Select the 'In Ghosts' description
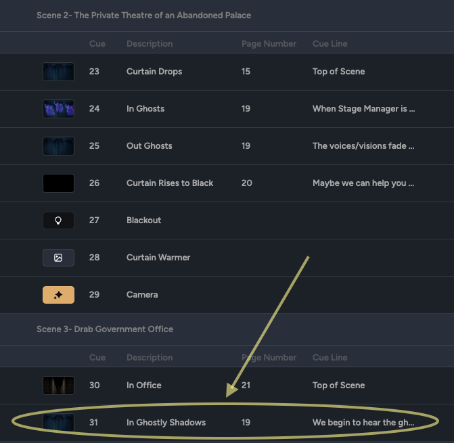 coord(145,109)
